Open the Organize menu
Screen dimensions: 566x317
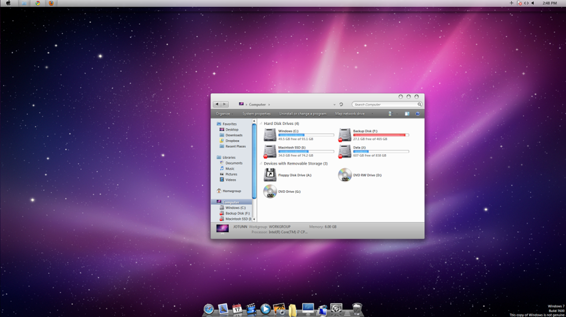point(224,113)
